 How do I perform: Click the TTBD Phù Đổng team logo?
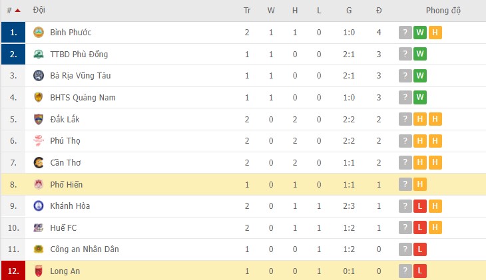[x=38, y=54]
